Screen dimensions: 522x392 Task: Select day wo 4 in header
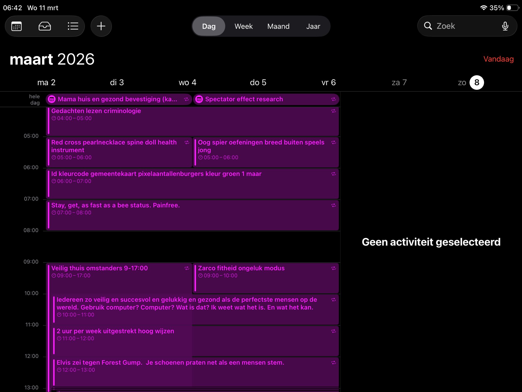click(x=187, y=82)
